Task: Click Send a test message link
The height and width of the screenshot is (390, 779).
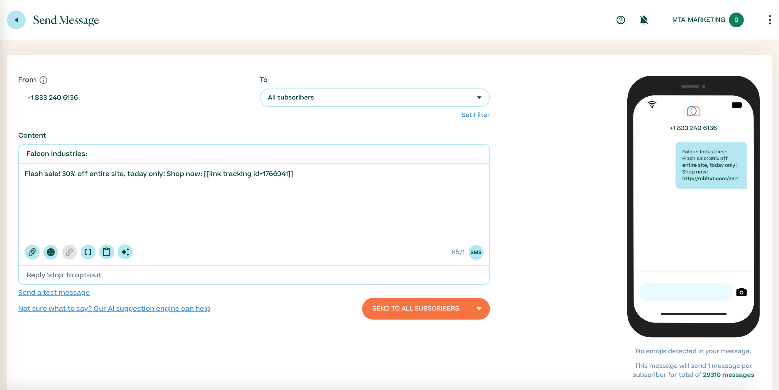Action: pos(54,293)
